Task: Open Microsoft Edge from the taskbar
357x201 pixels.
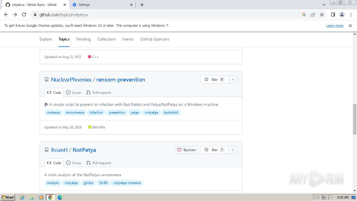Action: 60,197
